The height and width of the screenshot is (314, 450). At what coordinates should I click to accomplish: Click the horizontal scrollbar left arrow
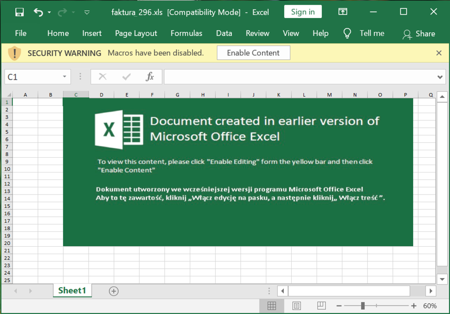point(282,291)
